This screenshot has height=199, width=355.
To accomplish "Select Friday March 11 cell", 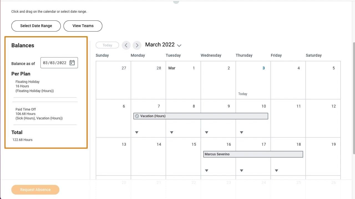I will tap(288, 118).
